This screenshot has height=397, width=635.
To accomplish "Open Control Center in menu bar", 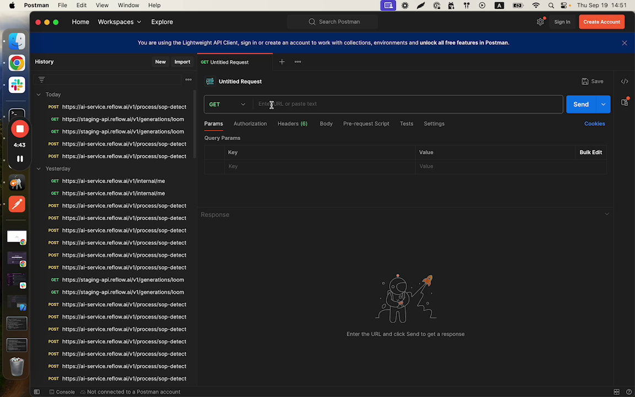I will (564, 6).
